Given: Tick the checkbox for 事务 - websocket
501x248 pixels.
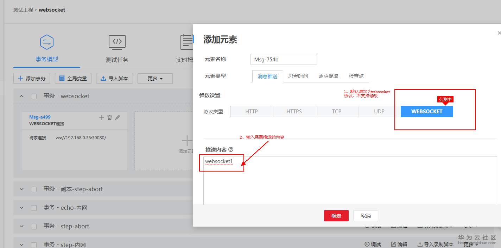Looking at the screenshot, I should [x=34, y=96].
